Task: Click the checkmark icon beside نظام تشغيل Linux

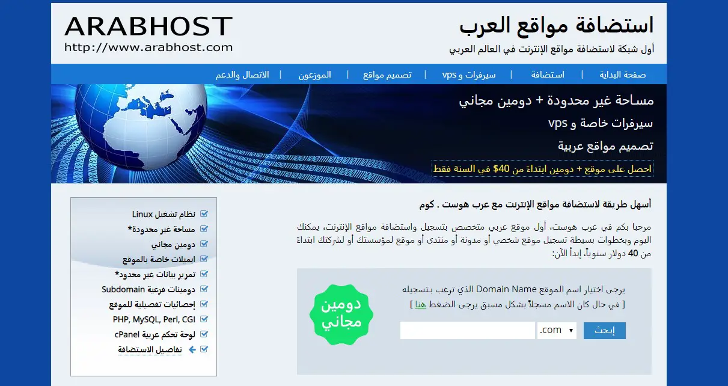Action: coord(204,214)
